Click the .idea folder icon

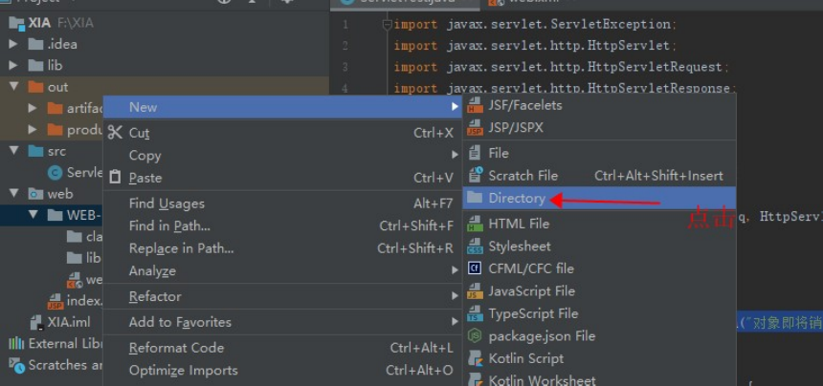coord(35,44)
